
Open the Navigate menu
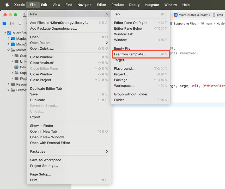pos(84,5)
